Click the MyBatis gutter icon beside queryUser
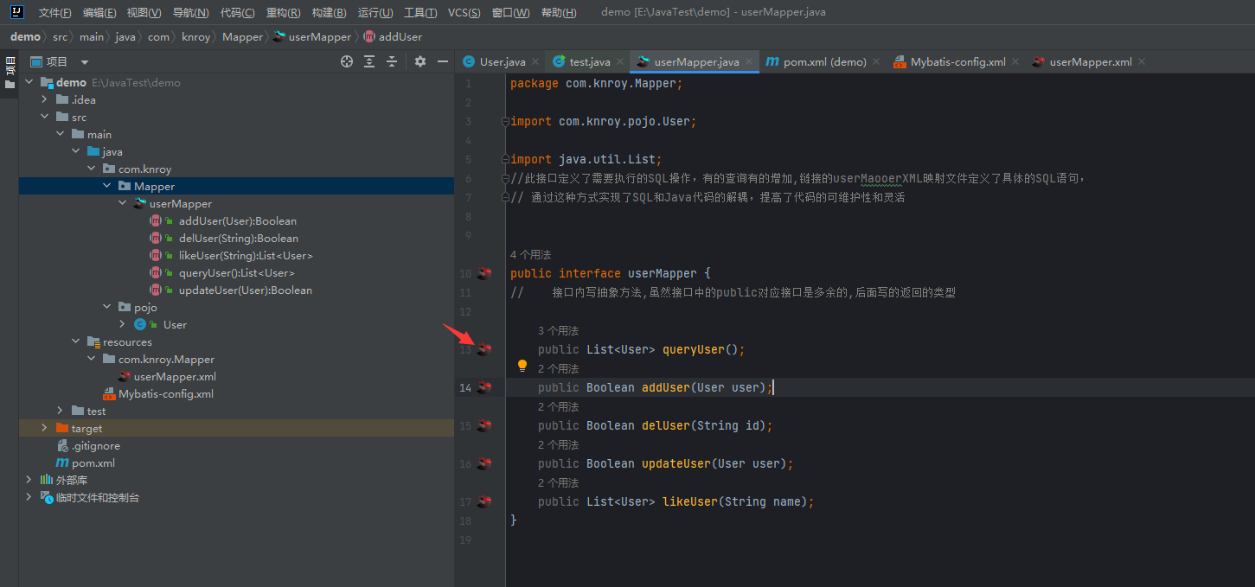1255x587 pixels. pyautogui.click(x=484, y=349)
